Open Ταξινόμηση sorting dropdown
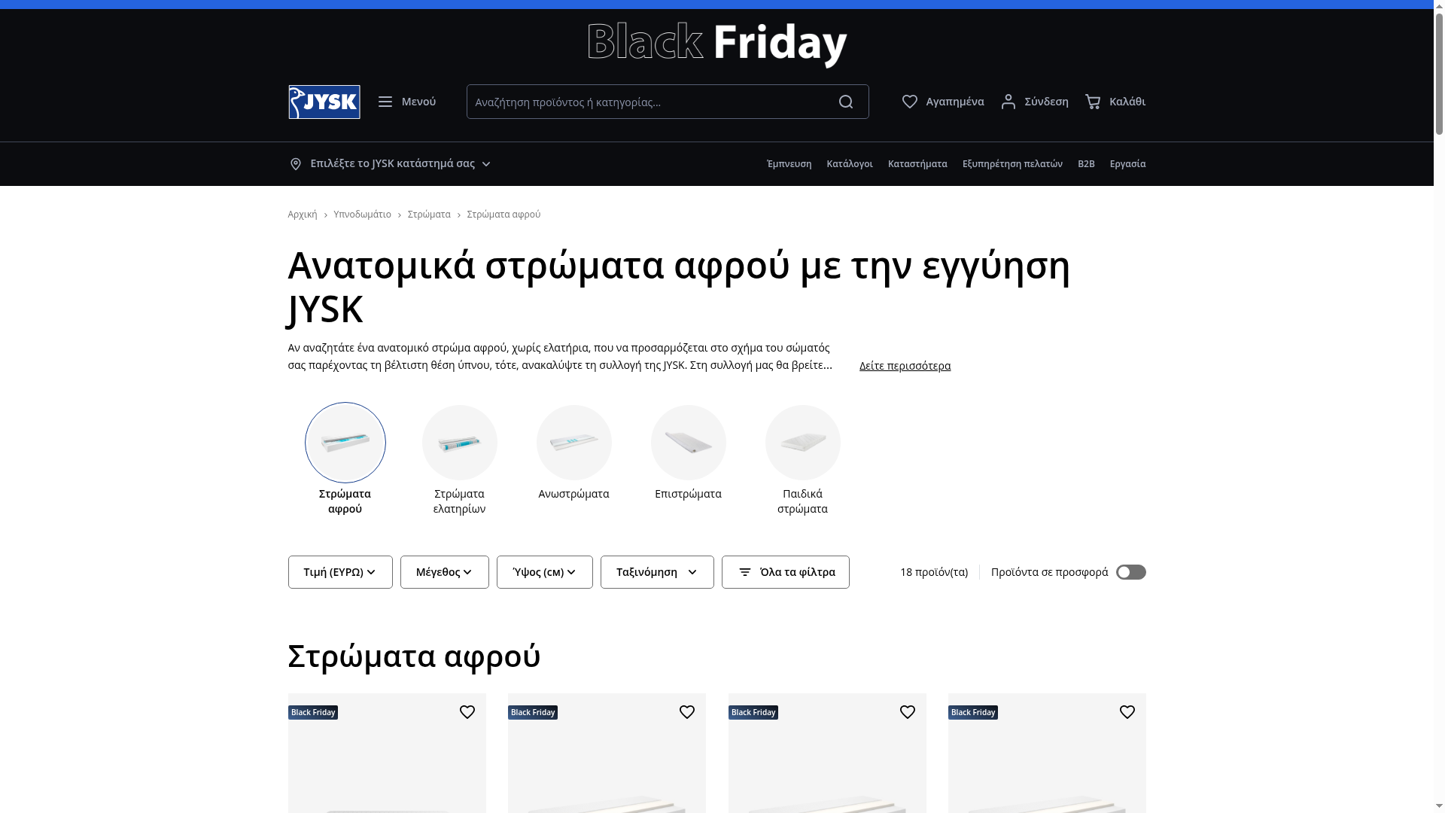 657,572
